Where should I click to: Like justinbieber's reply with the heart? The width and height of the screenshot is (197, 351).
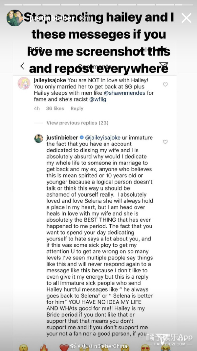[x=165, y=142]
